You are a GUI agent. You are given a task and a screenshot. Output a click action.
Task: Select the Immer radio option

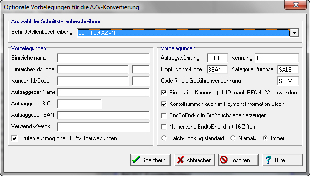point(266,138)
